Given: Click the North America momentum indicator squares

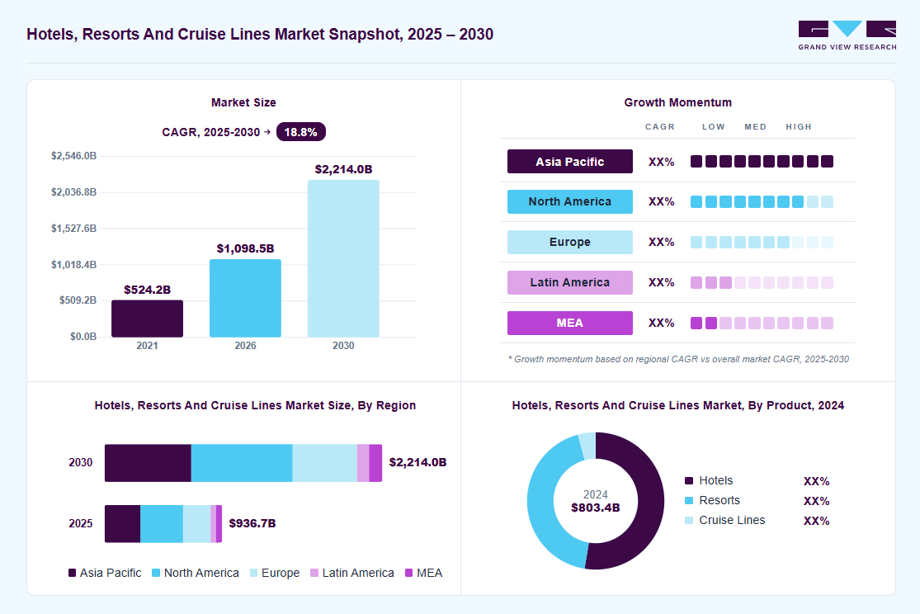Looking at the screenshot, I should click(x=762, y=202).
